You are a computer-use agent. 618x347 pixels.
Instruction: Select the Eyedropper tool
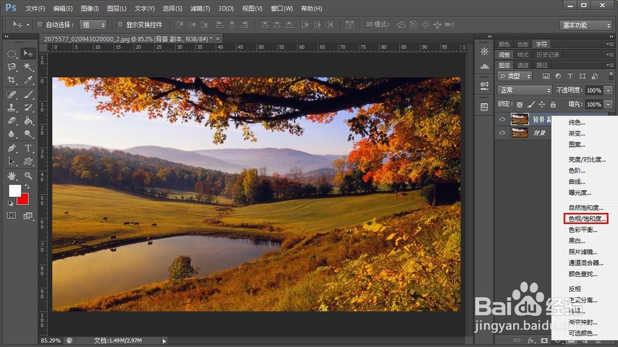click(x=28, y=80)
